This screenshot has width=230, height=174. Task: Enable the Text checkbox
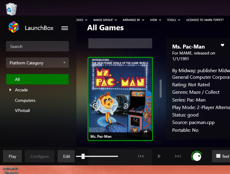pyautogui.click(x=218, y=156)
